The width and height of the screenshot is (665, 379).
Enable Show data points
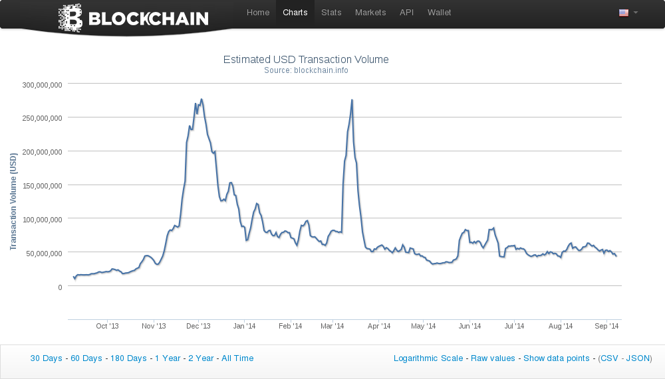pyautogui.click(x=556, y=358)
